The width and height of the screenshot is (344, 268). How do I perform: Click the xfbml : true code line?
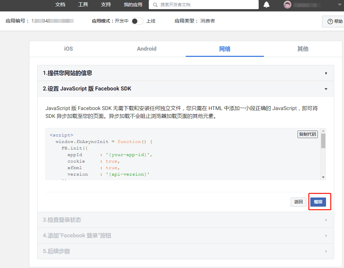pyautogui.click(x=94, y=168)
